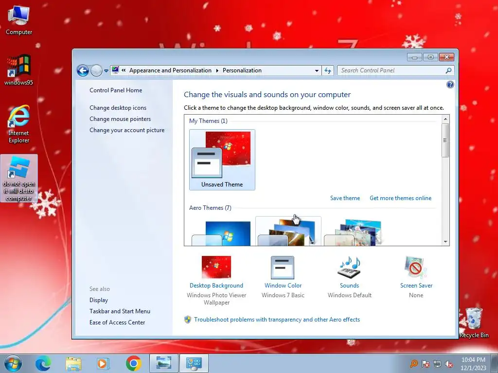
Task: Select the 'do not open' desktop shortcut
Action: pyautogui.click(x=19, y=178)
